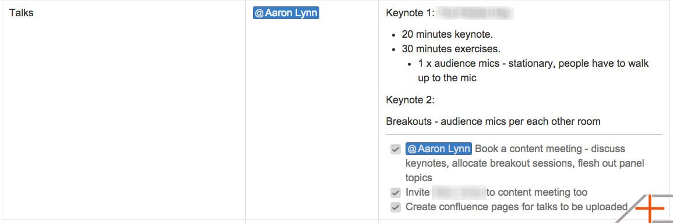Click the 20 minutes keynote bullet
The width and height of the screenshot is (673, 223).
(x=448, y=34)
